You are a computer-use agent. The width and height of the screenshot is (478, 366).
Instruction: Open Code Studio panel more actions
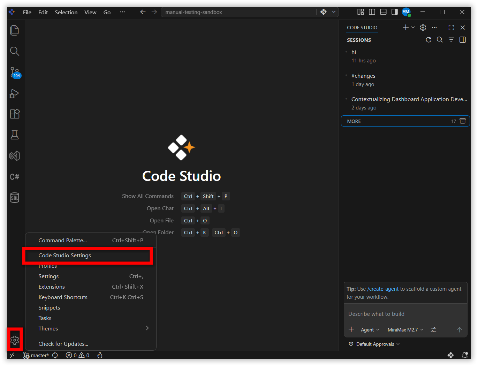pyautogui.click(x=434, y=28)
